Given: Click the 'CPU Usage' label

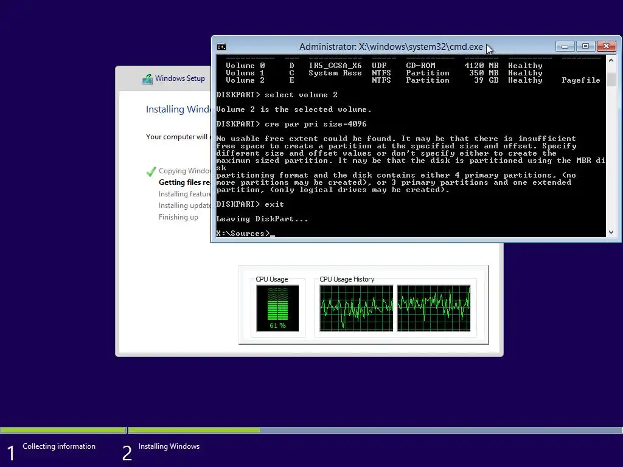Looking at the screenshot, I should coord(272,279).
